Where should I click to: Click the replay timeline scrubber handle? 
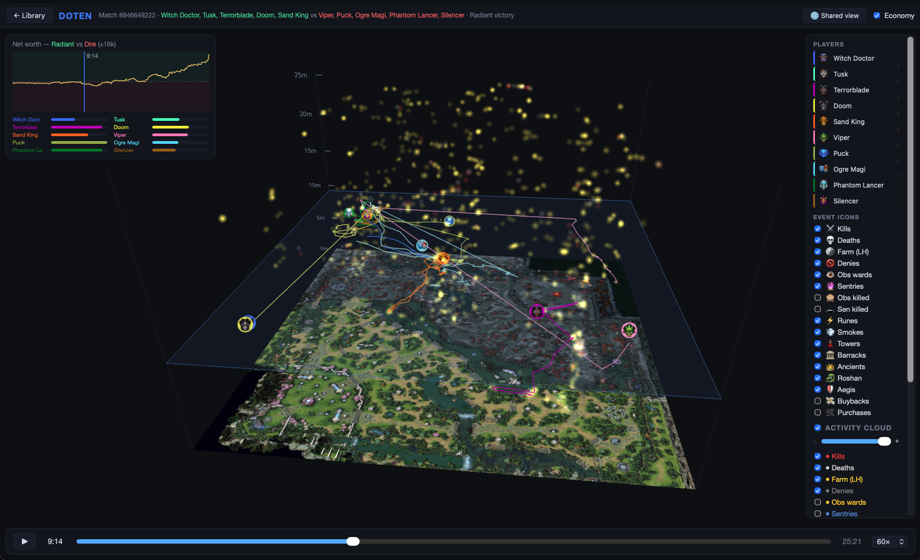coord(353,541)
